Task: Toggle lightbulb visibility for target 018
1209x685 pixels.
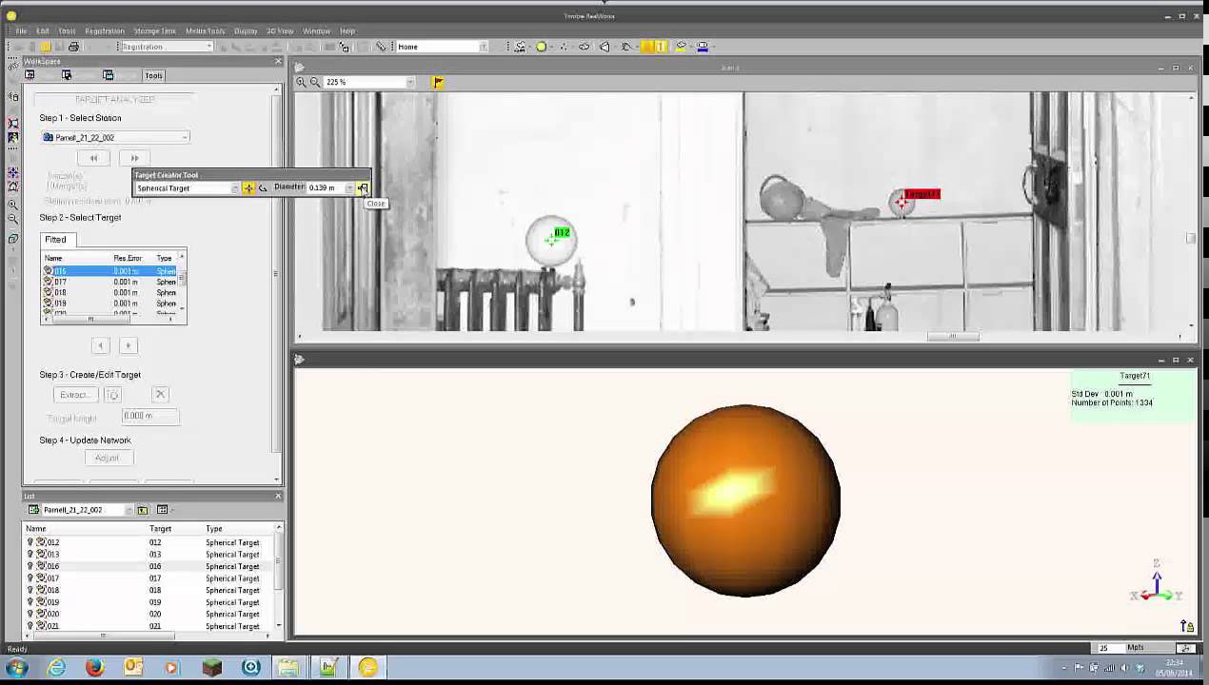Action: pyautogui.click(x=30, y=590)
